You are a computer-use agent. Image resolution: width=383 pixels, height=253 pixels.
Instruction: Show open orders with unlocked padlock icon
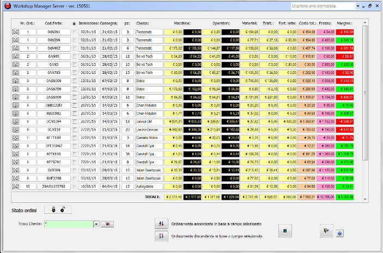(63, 209)
